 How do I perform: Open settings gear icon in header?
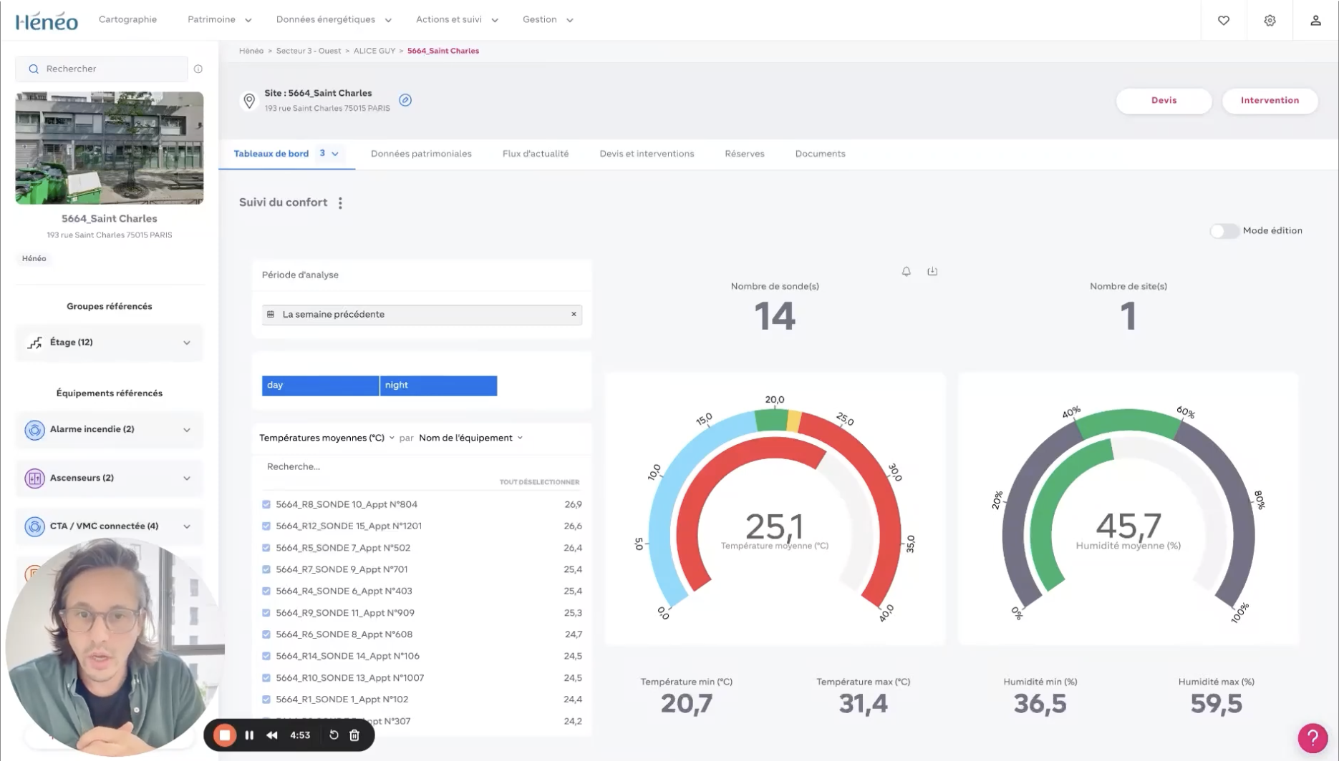pyautogui.click(x=1270, y=20)
